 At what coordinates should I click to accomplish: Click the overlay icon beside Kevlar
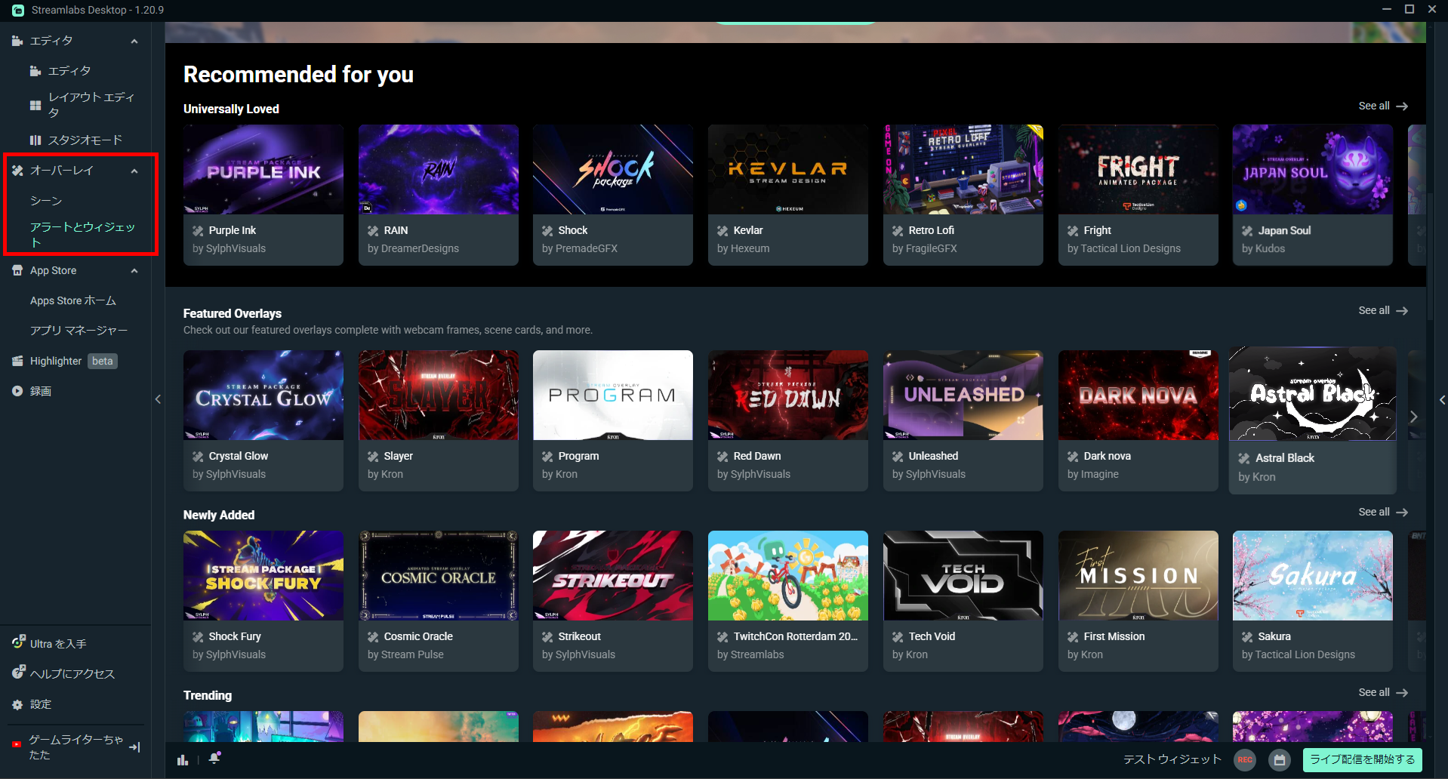722,231
